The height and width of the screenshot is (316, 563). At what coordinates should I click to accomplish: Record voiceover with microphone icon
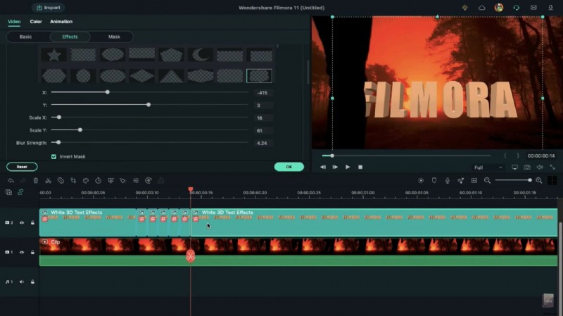click(448, 180)
